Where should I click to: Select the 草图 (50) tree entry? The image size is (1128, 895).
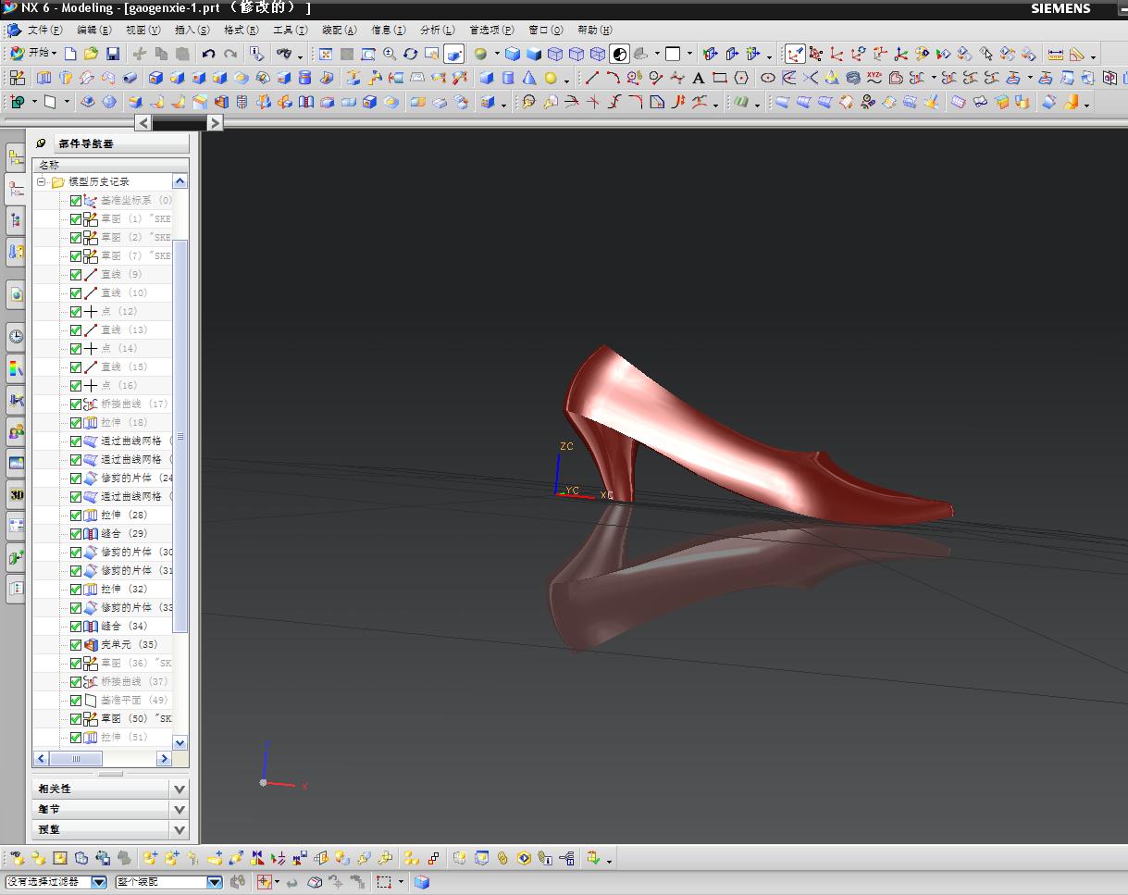point(135,718)
